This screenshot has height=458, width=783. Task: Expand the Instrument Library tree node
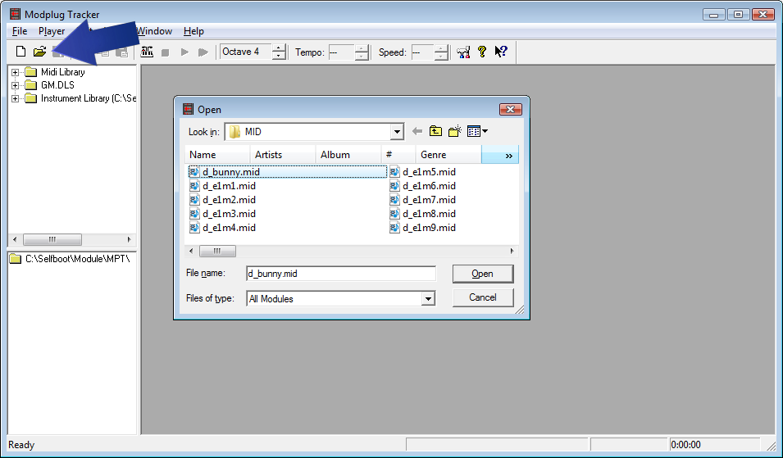tap(15, 99)
